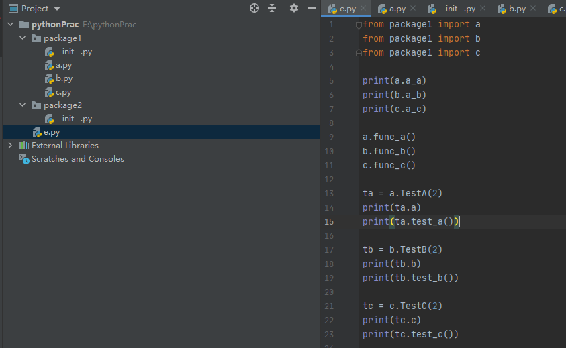566x348 pixels.
Task: Click fold end marker on line 3
Action: point(359,53)
